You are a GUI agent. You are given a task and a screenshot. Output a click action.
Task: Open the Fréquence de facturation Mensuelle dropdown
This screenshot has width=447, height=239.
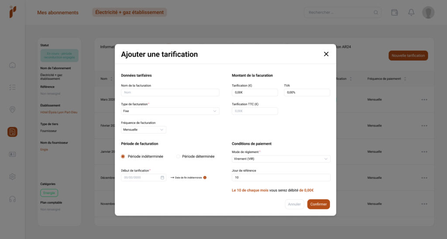[143, 130]
